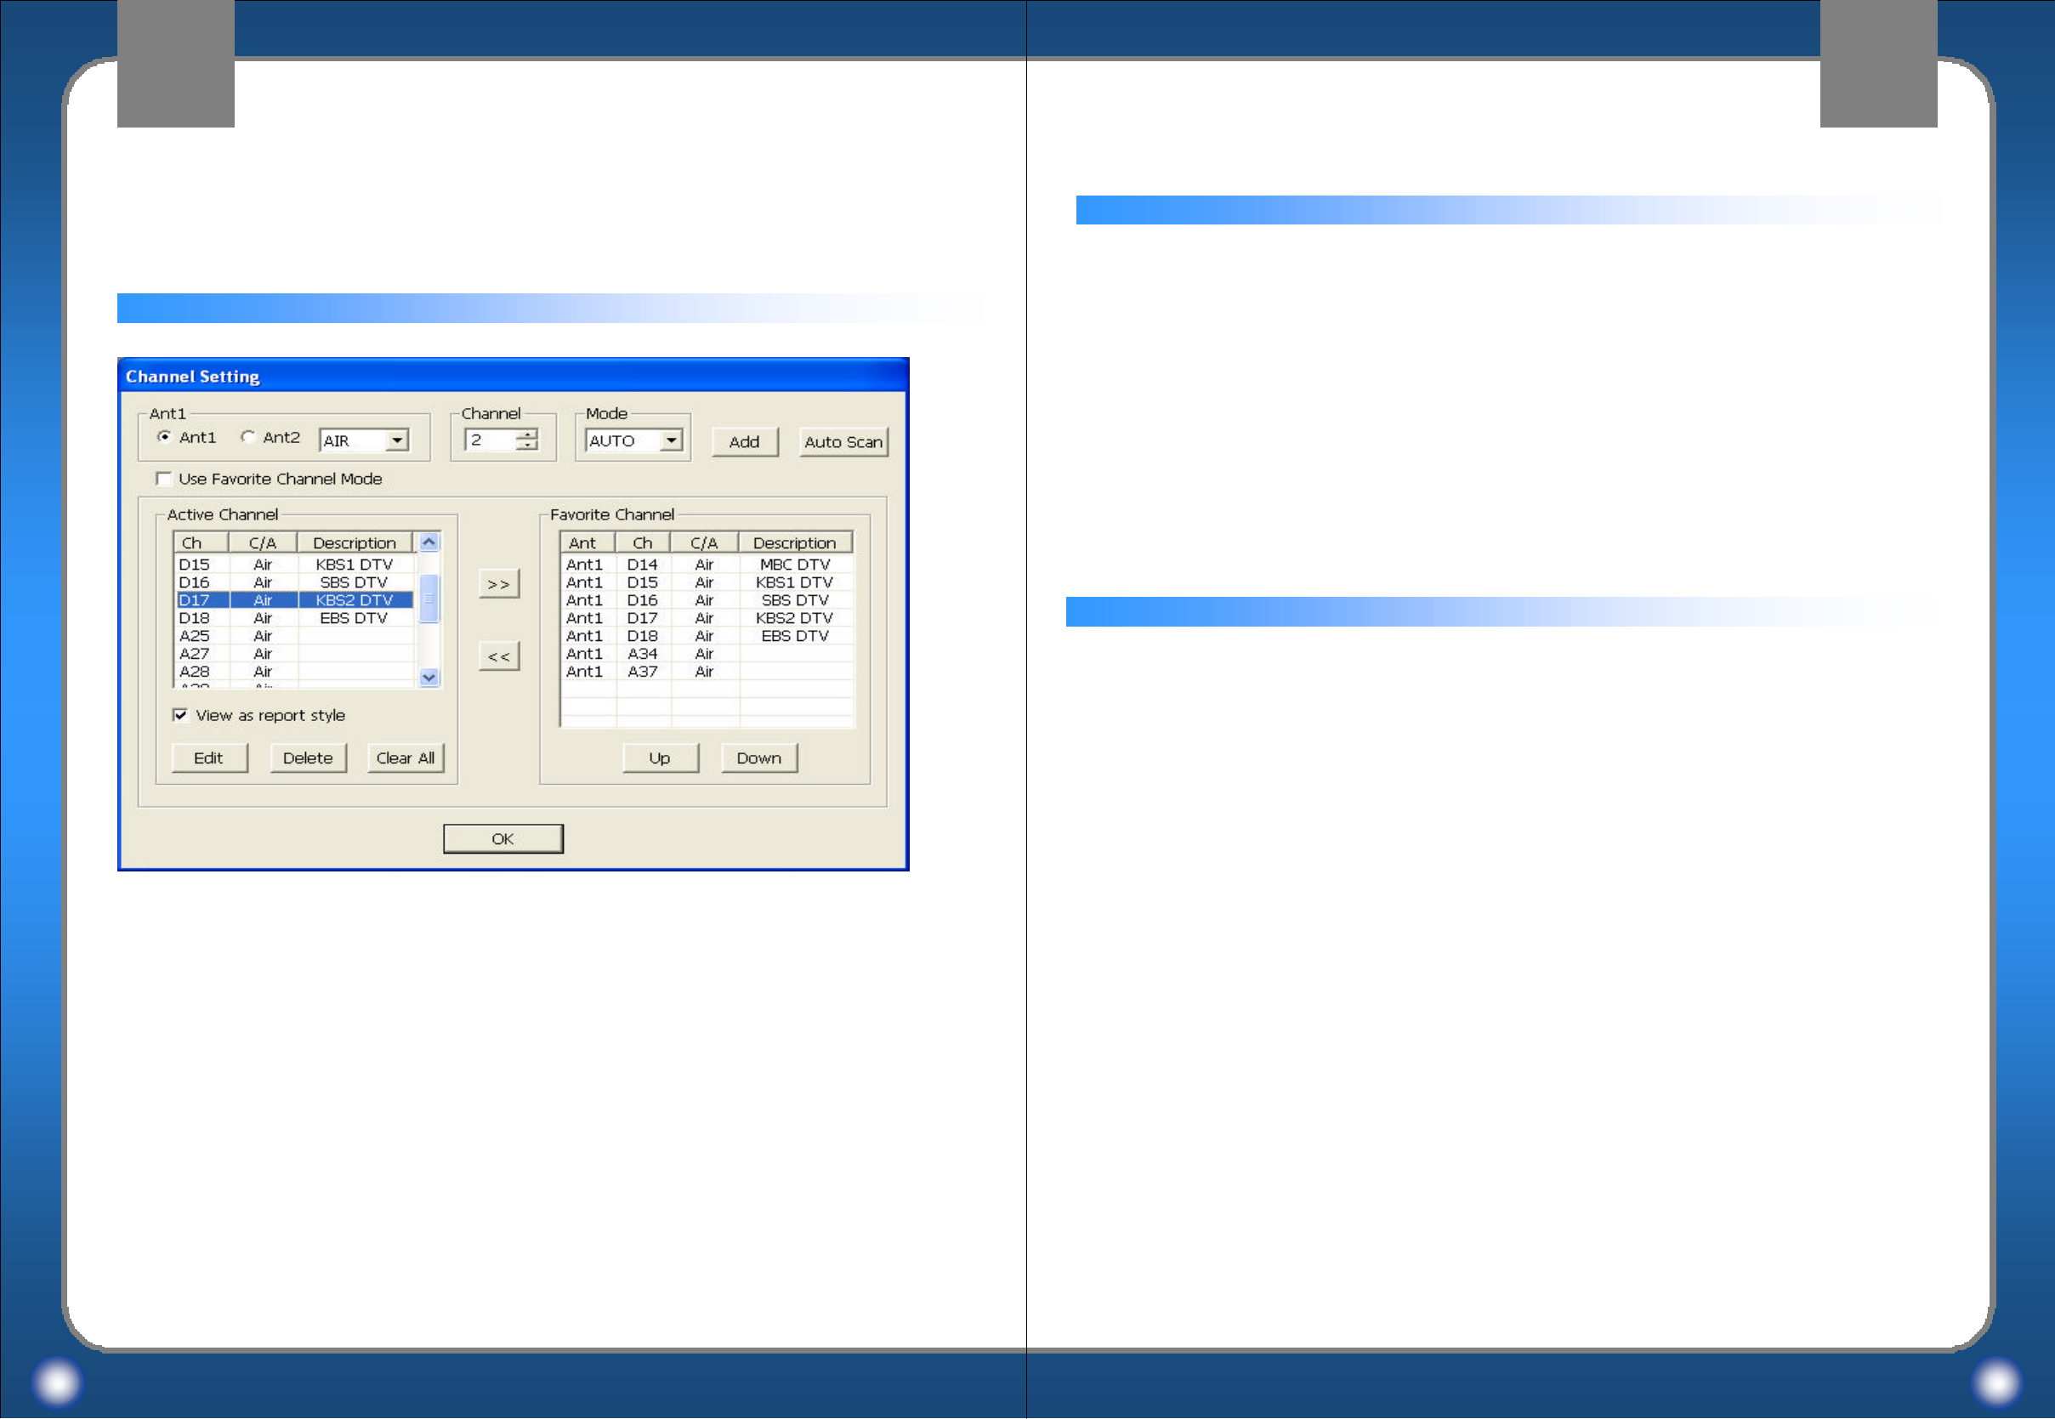This screenshot has height=1419, width=2055.
Task: Enable Use Favorite Channel Mode checkbox
Action: coord(164,480)
